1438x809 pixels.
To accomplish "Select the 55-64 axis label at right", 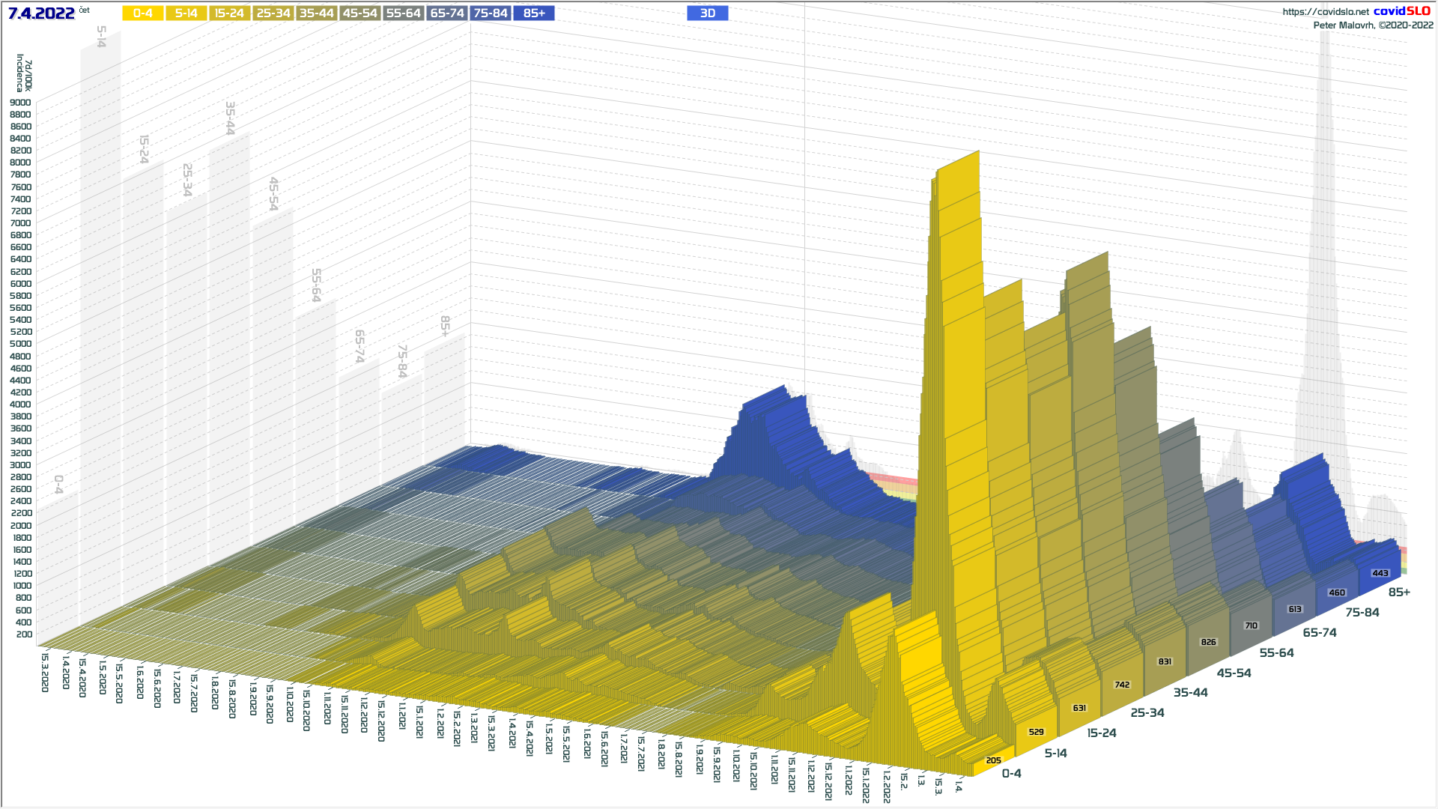I will pos(1276,653).
